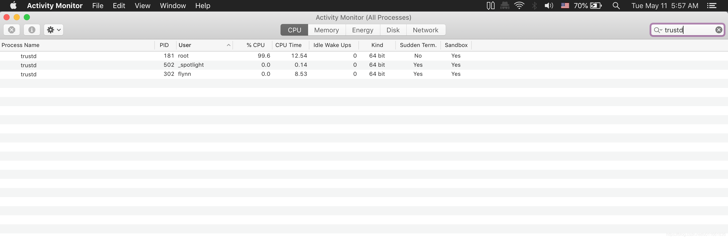Select the trustd process owned by _spotlight

click(364, 65)
